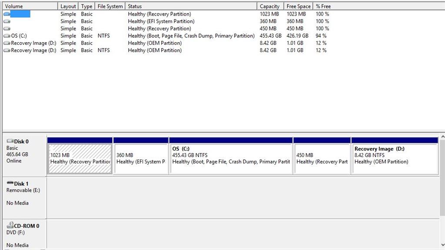Click the NTFS cell in the last Recovery Image row
445x250 pixels.
tap(103, 50)
